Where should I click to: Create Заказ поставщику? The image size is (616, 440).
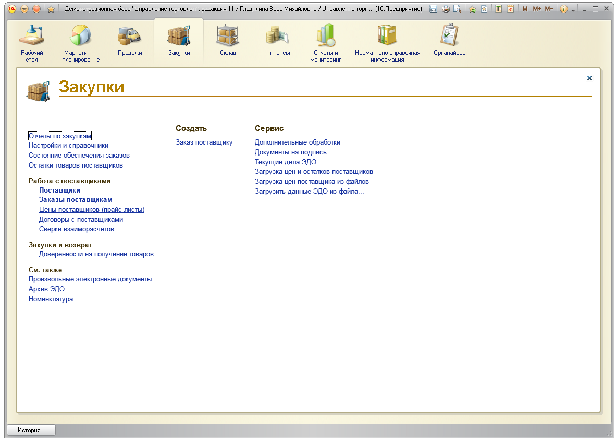point(204,142)
